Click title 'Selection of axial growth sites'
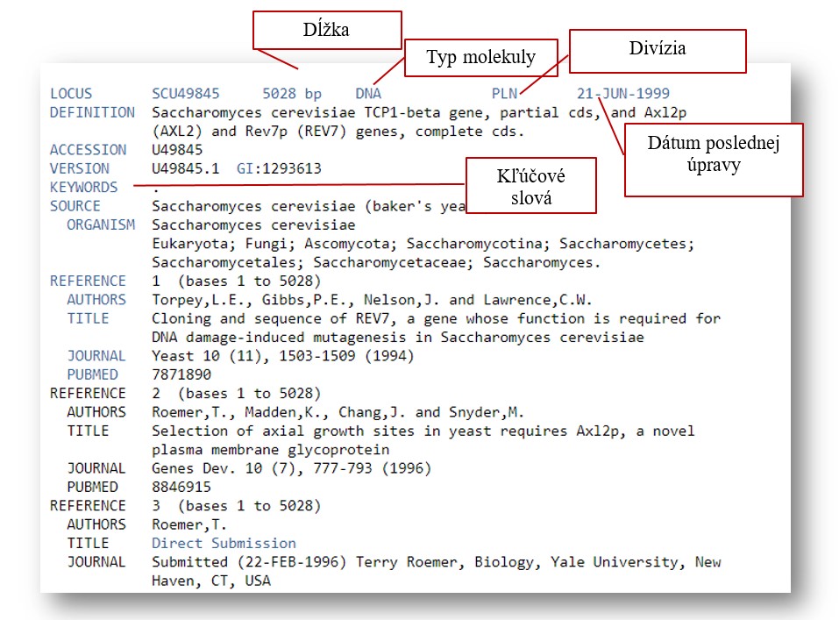This screenshot has height=620, width=839. [423, 431]
